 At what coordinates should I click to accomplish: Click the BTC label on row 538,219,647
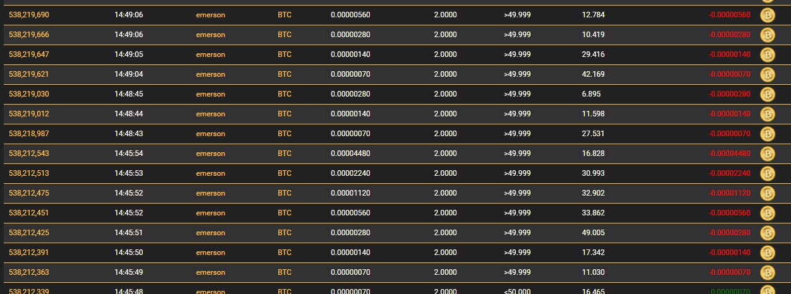284,54
